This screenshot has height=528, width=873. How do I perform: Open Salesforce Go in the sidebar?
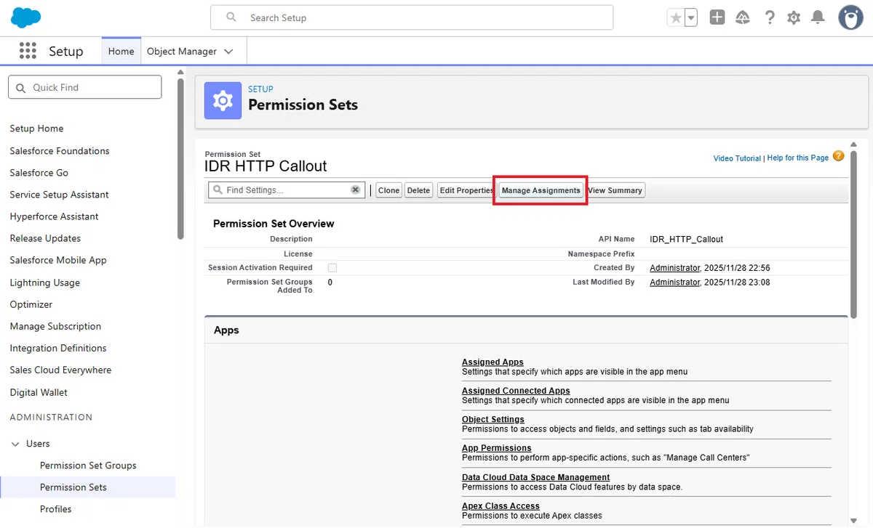(39, 173)
